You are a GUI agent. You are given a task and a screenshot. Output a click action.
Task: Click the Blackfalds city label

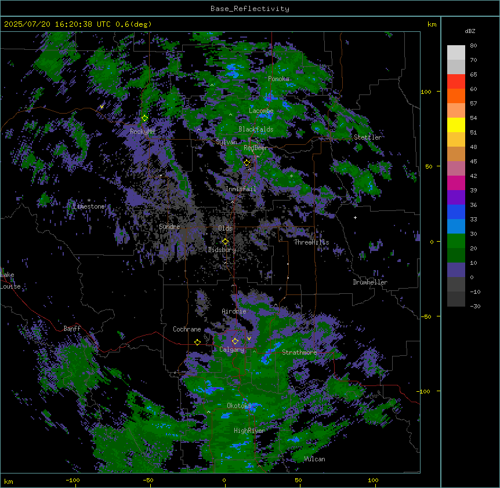click(256, 129)
